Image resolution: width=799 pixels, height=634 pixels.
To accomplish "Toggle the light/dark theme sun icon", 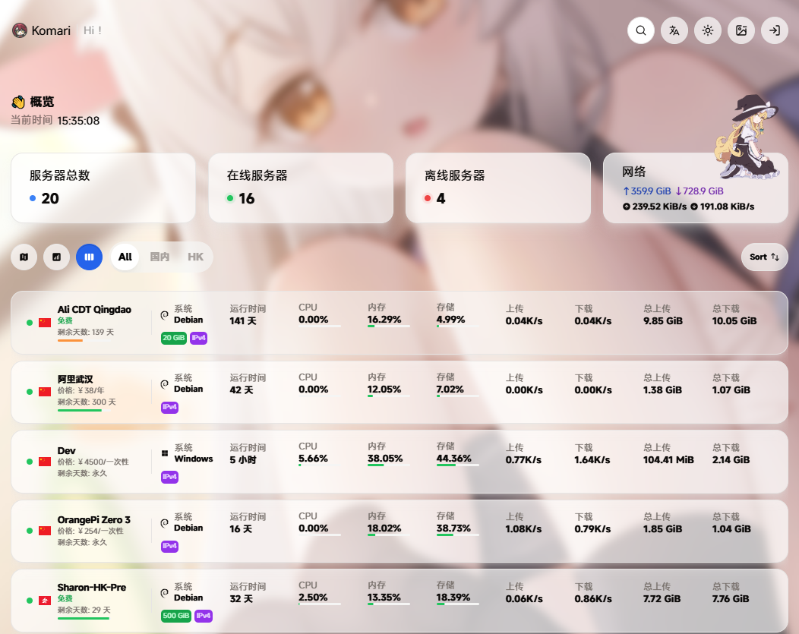I will coord(708,30).
